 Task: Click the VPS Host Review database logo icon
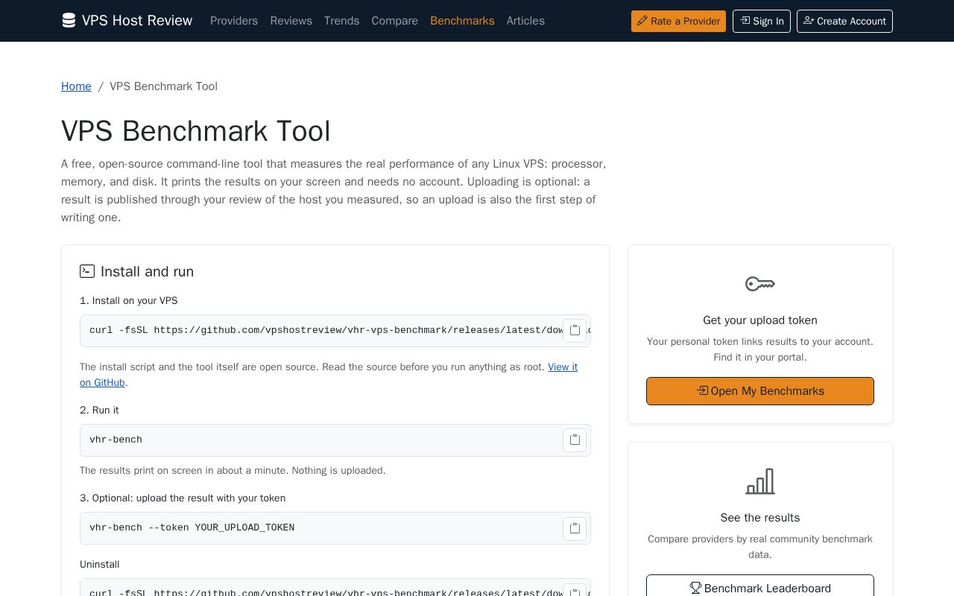tap(69, 21)
